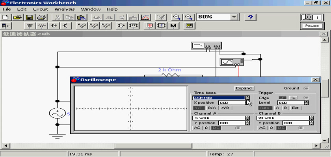Click the horizontal scrollbar thumb
The width and height of the screenshot is (331, 157).
point(153,146)
